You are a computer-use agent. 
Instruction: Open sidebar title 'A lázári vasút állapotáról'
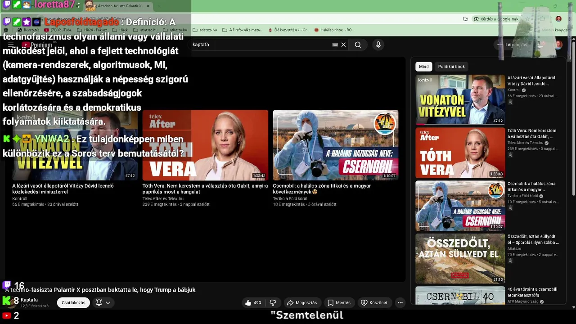[x=531, y=81]
